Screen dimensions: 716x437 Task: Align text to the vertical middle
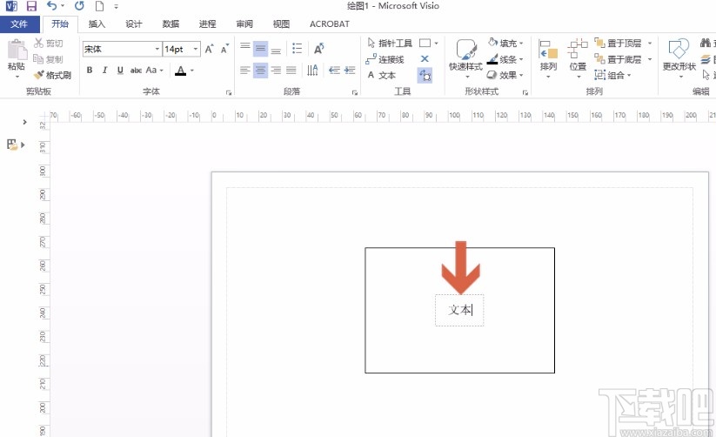point(261,49)
